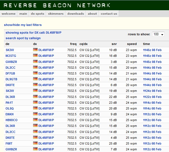Click the German flag icon in the OL5Q row
Screen dimensions: 169x152
click(x=35, y=108)
